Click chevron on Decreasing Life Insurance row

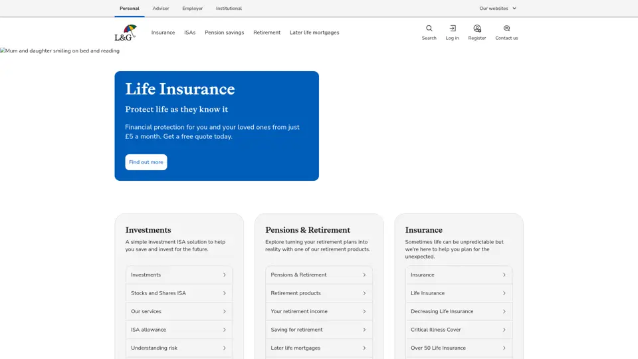click(x=504, y=311)
